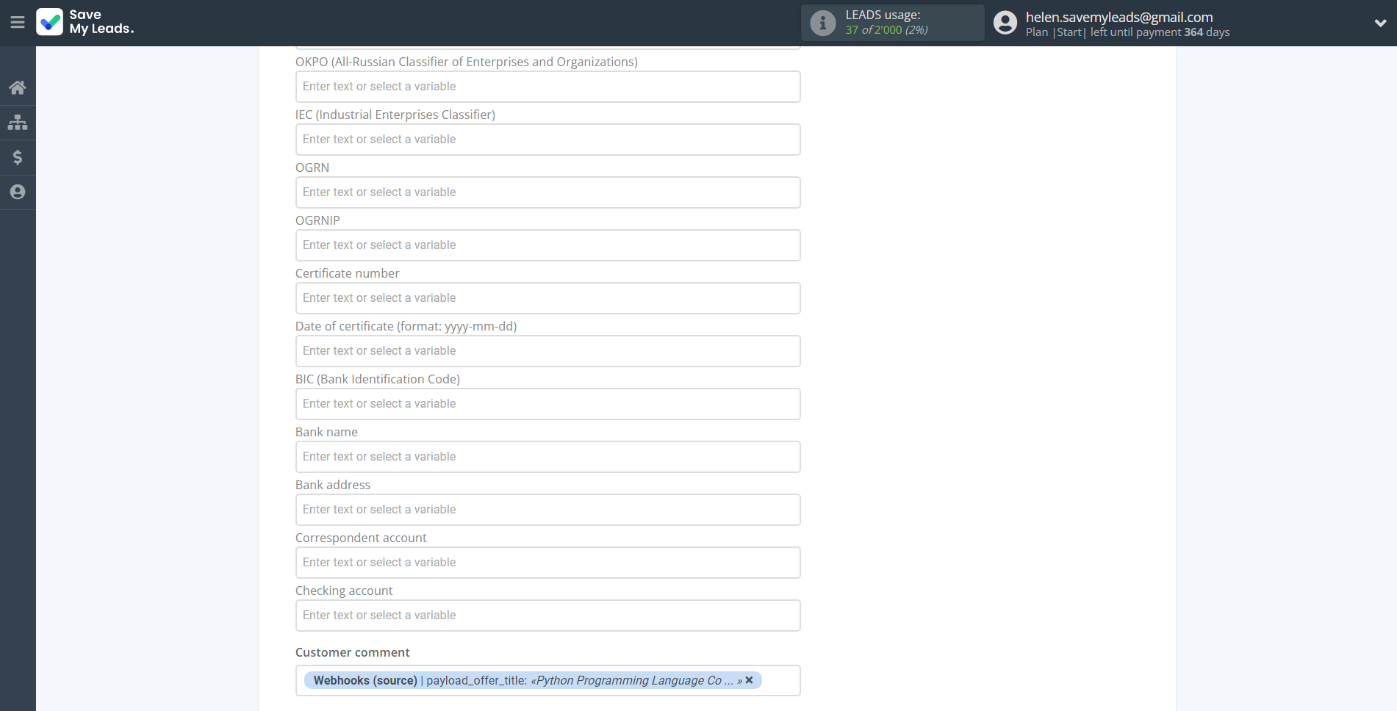Click the Correspondent account field
This screenshot has height=711, width=1397.
(x=547, y=563)
